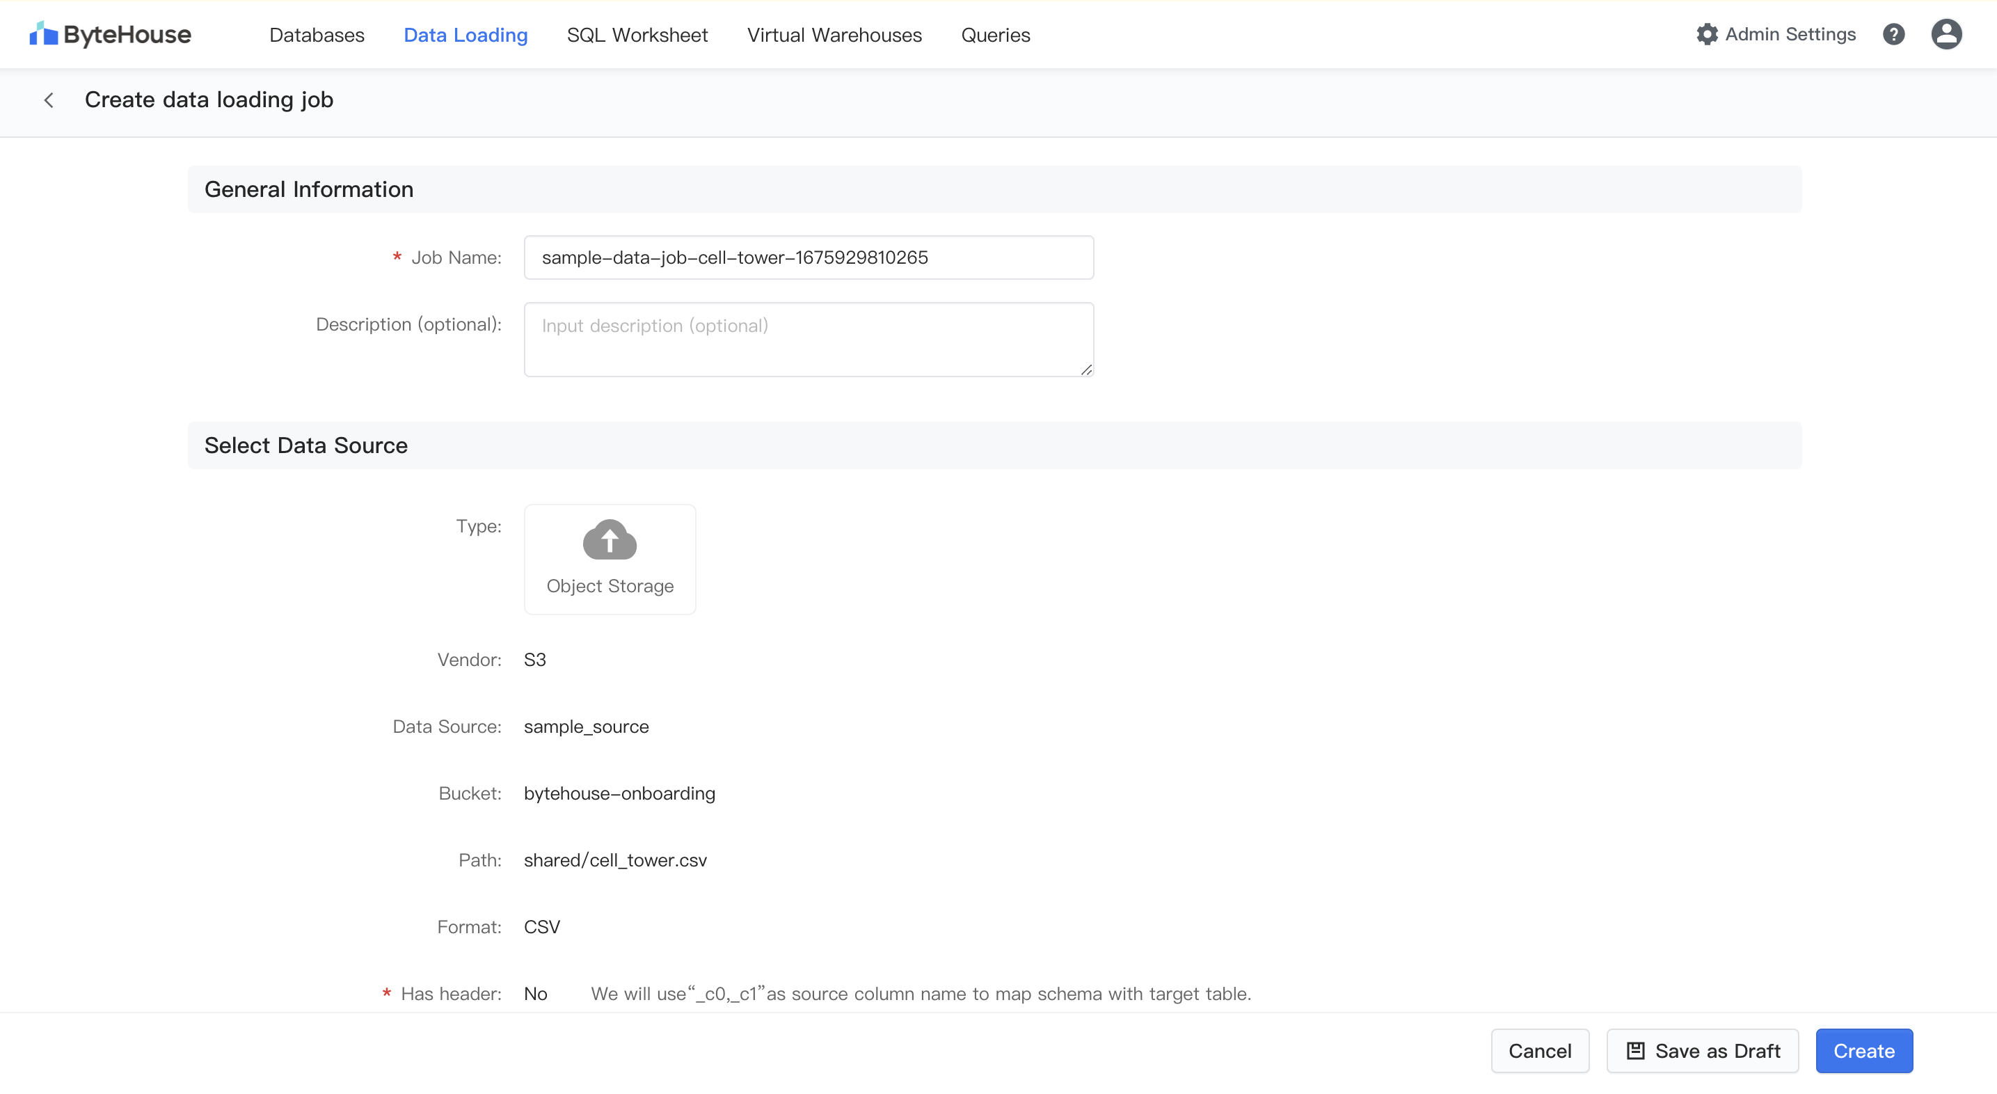Focus the Job Name input field
The height and width of the screenshot is (1094, 1997).
click(809, 257)
